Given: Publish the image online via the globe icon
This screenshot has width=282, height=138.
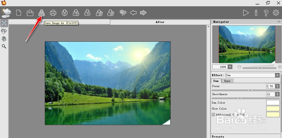Looking at the screenshot, I should click(x=65, y=13).
